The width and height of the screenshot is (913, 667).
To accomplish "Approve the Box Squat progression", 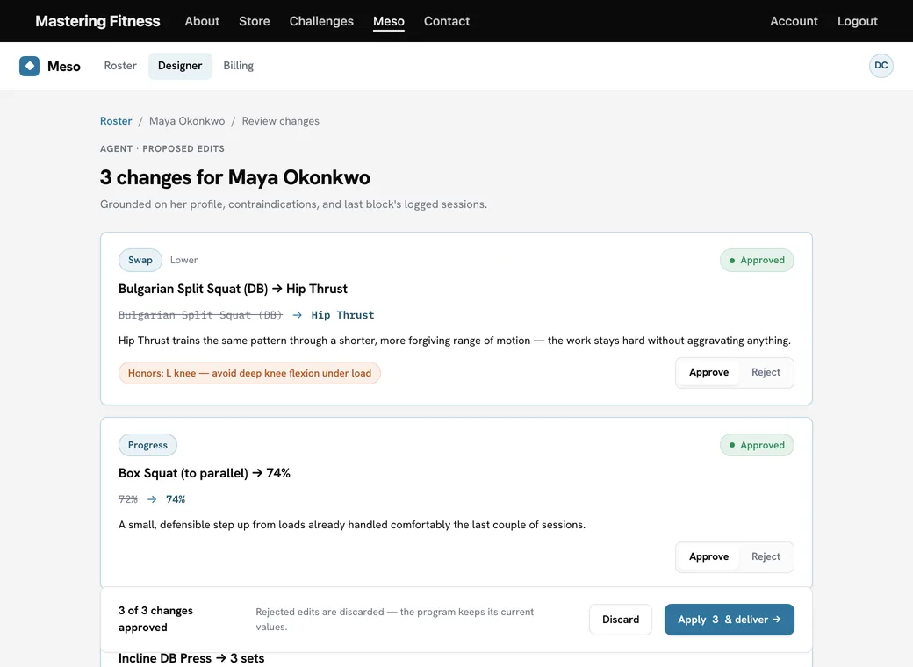I will pyautogui.click(x=708, y=557).
